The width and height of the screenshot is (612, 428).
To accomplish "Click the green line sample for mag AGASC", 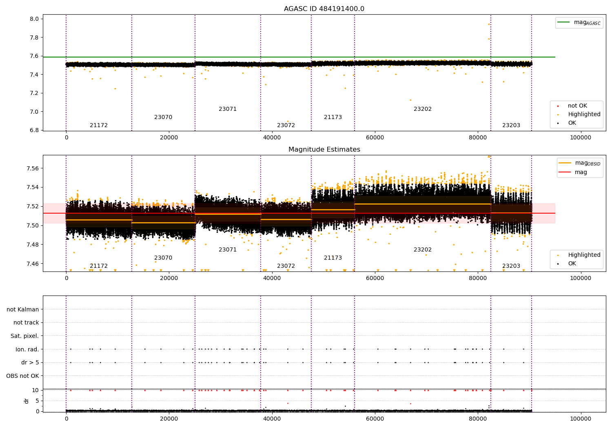I will (x=563, y=22).
